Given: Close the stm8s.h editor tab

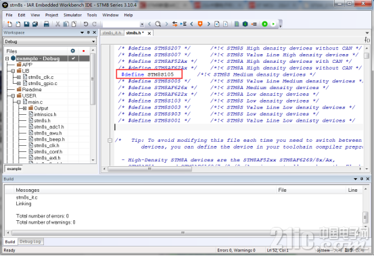Looking at the screenshot, I should [149, 33].
